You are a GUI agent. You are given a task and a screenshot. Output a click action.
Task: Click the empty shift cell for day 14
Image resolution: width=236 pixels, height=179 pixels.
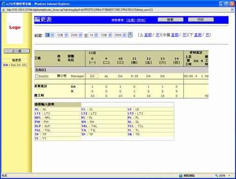pyautogui.click(x=176, y=76)
